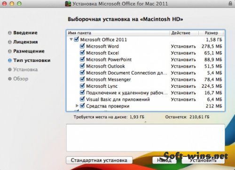Open the Введение step in sidebar
The width and height of the screenshot is (235, 170).
tap(25, 33)
